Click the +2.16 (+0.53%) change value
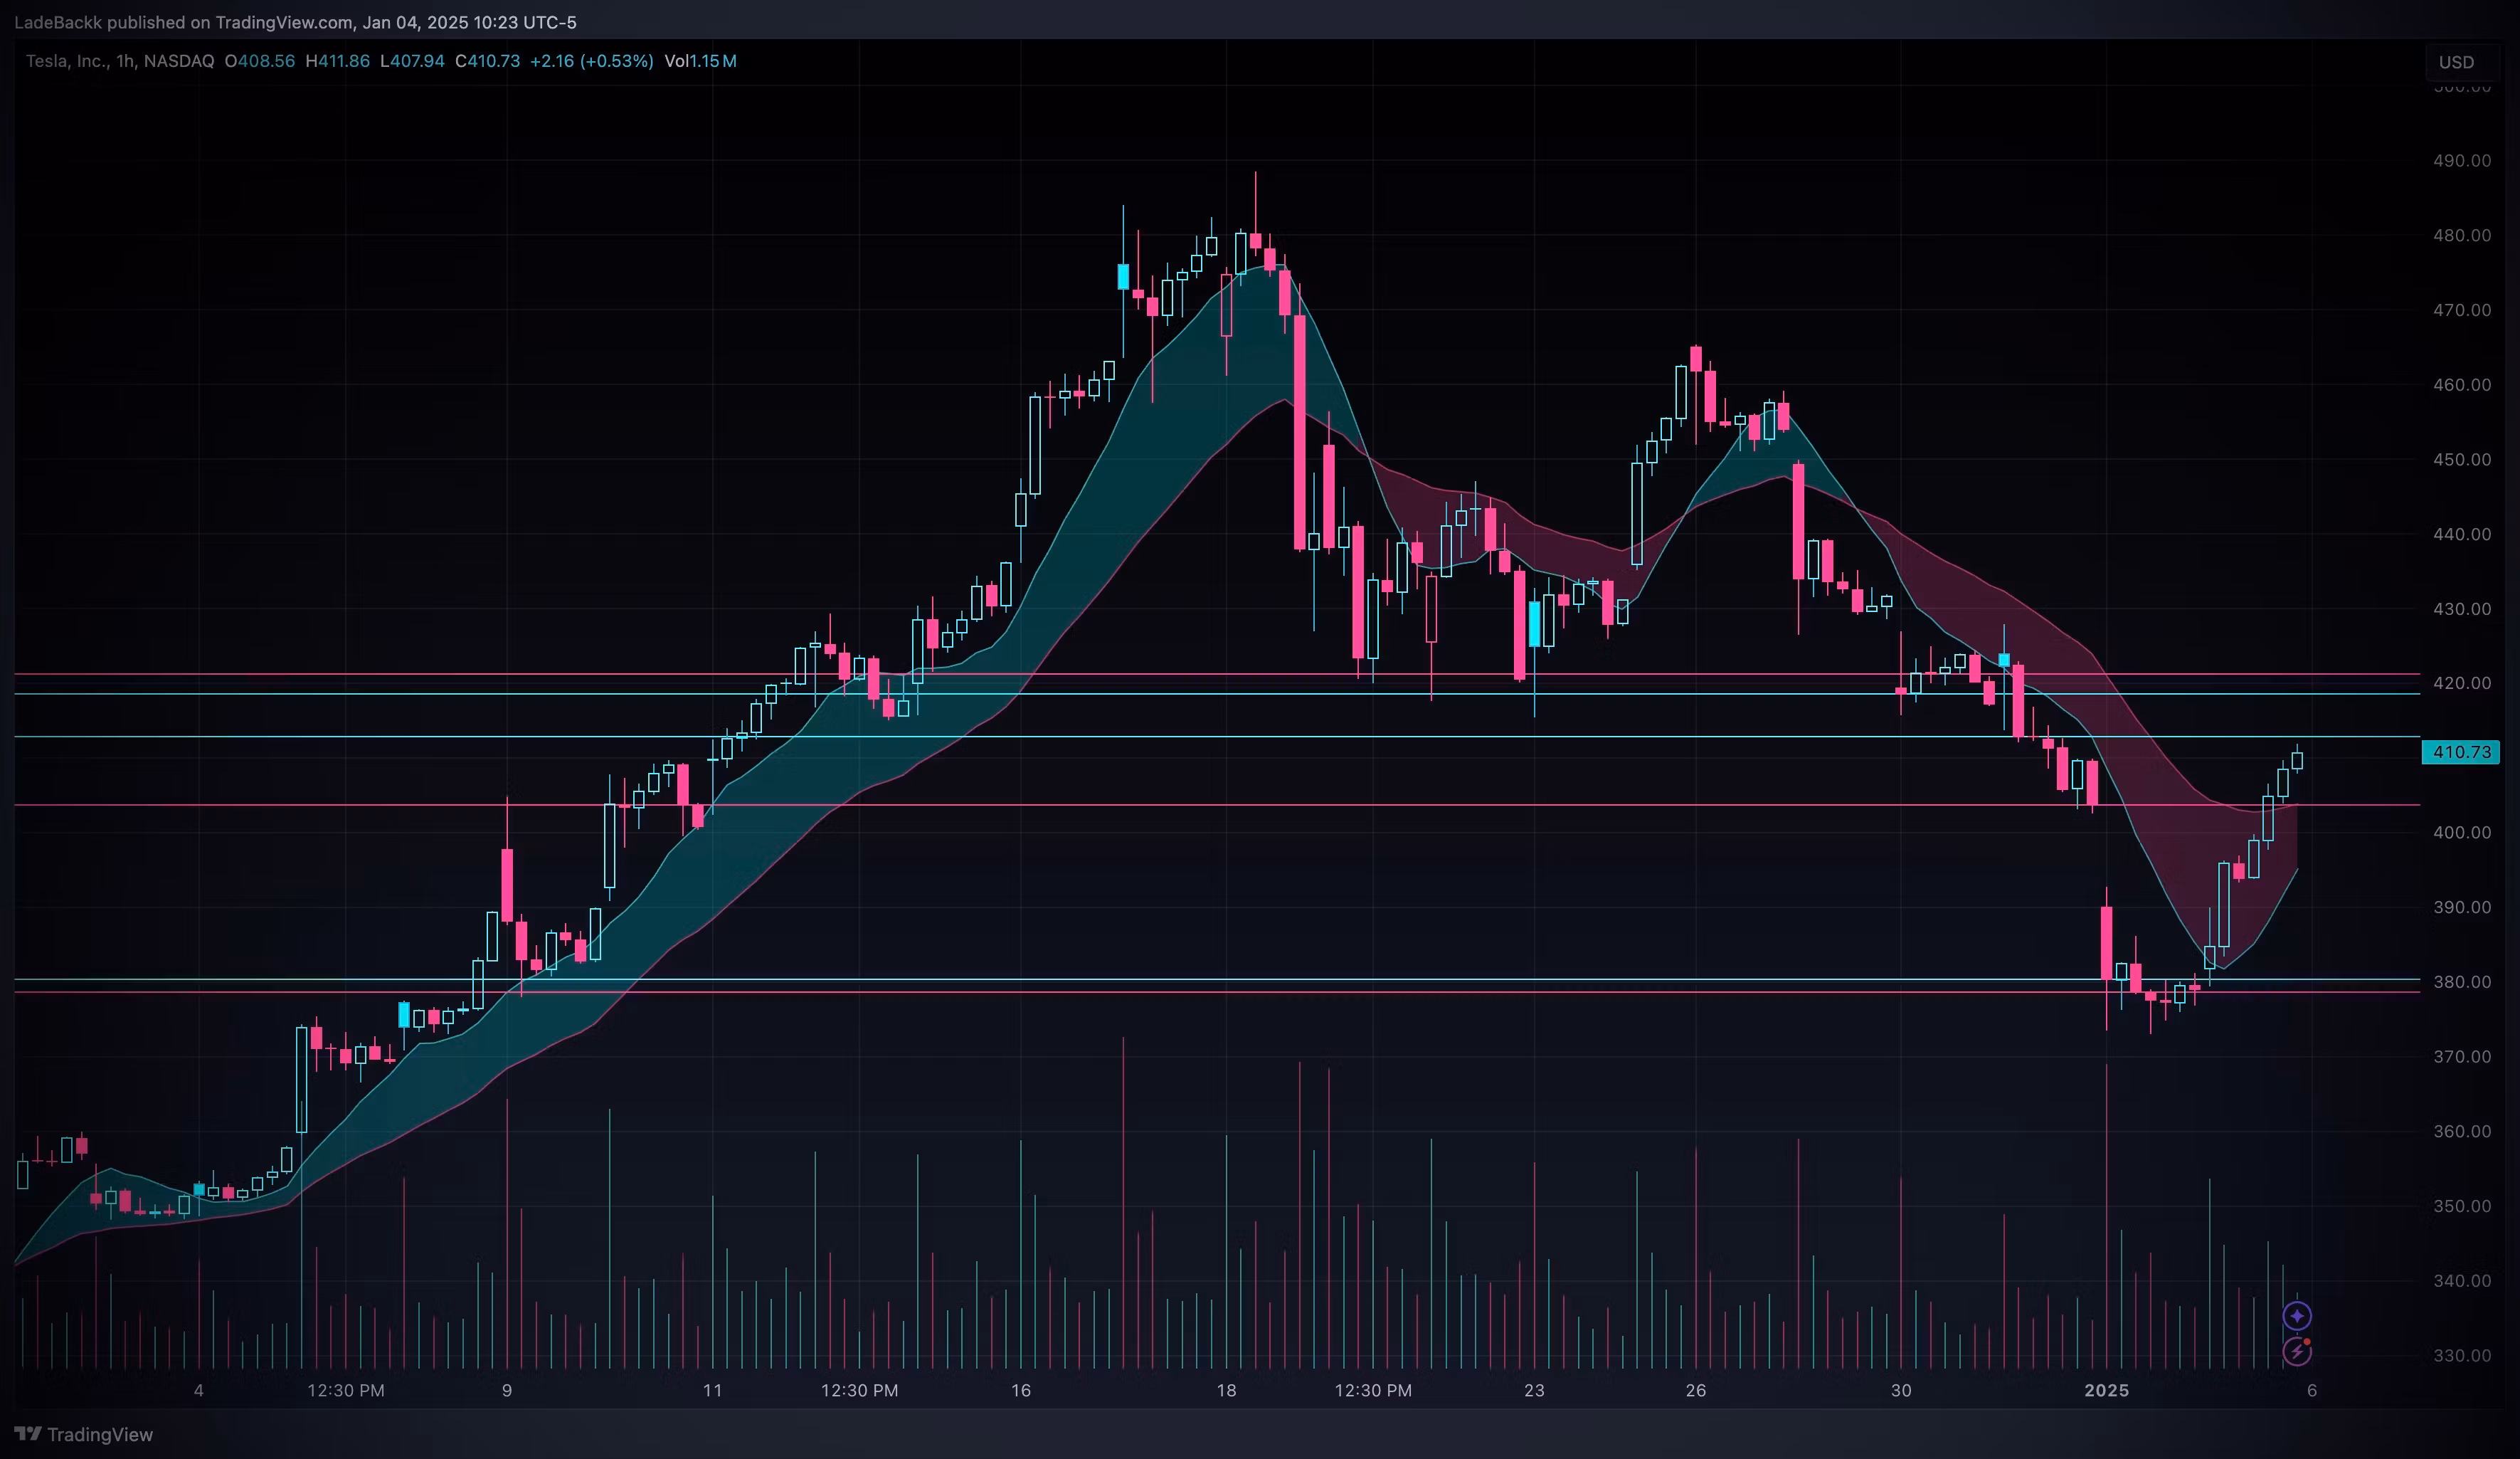Image resolution: width=2520 pixels, height=1459 pixels. pyautogui.click(x=591, y=61)
